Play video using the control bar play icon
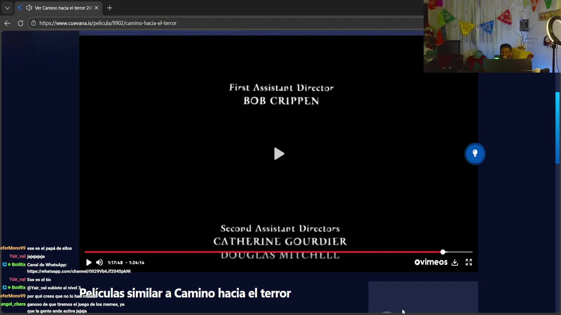Viewport: 561px width, 315px height. [x=89, y=262]
